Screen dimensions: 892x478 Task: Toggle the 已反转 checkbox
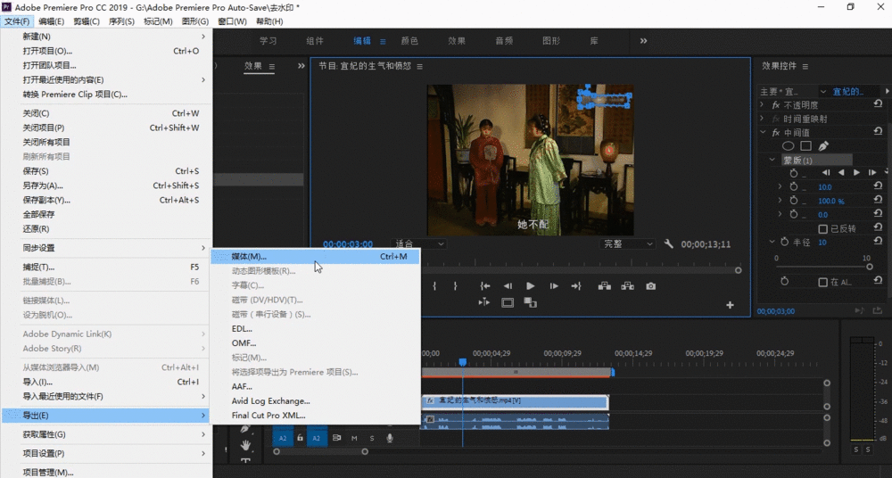click(822, 229)
